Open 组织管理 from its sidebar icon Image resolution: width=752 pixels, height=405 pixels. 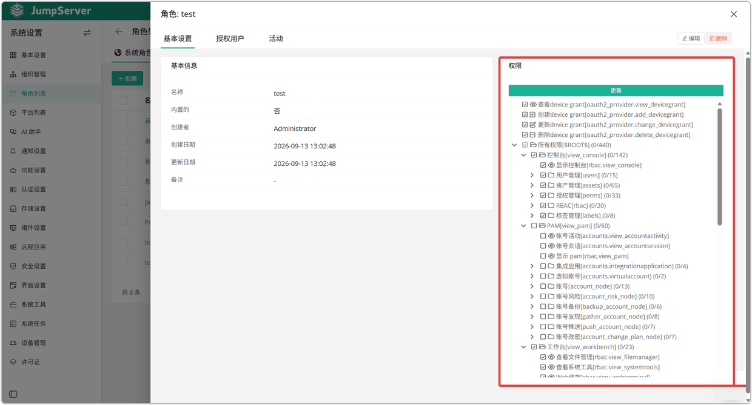(x=13, y=74)
